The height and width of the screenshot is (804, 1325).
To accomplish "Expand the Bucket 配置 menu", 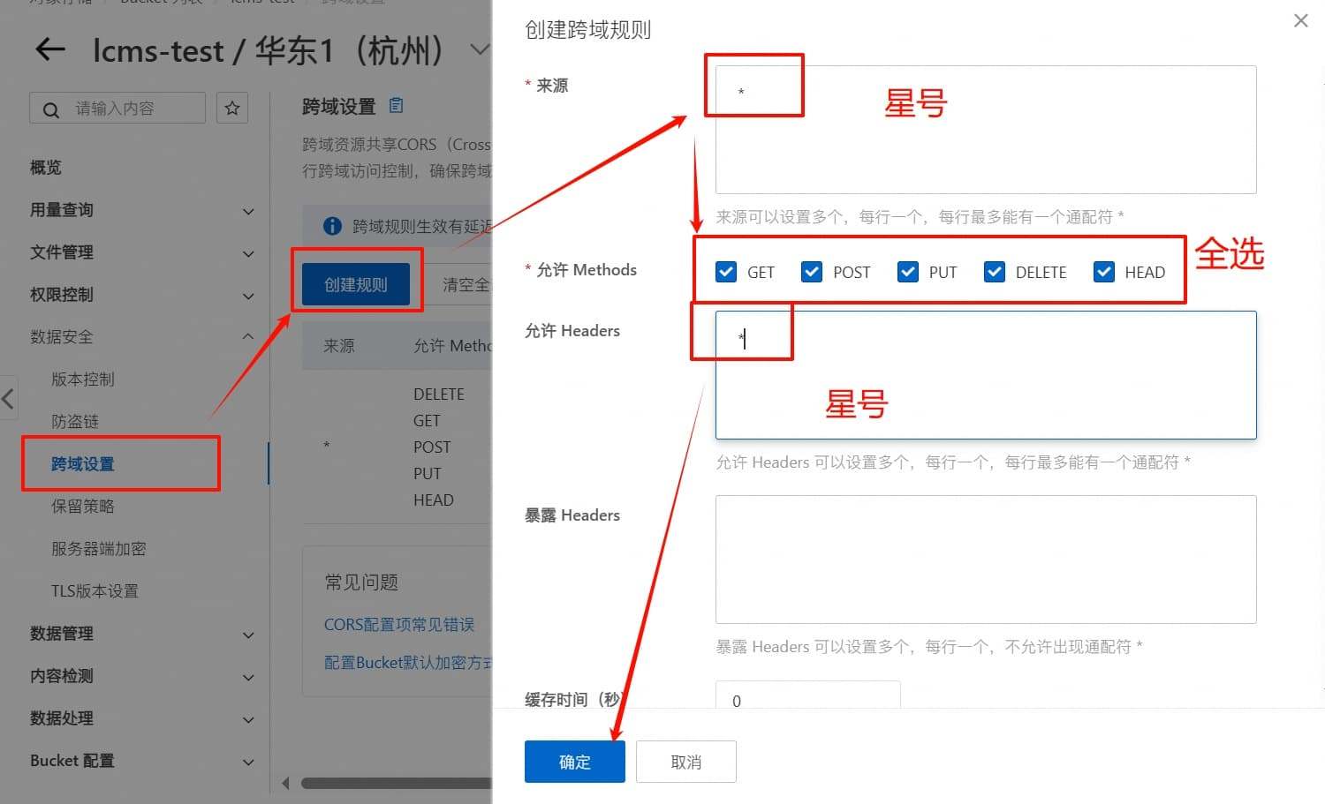I will coord(248,762).
